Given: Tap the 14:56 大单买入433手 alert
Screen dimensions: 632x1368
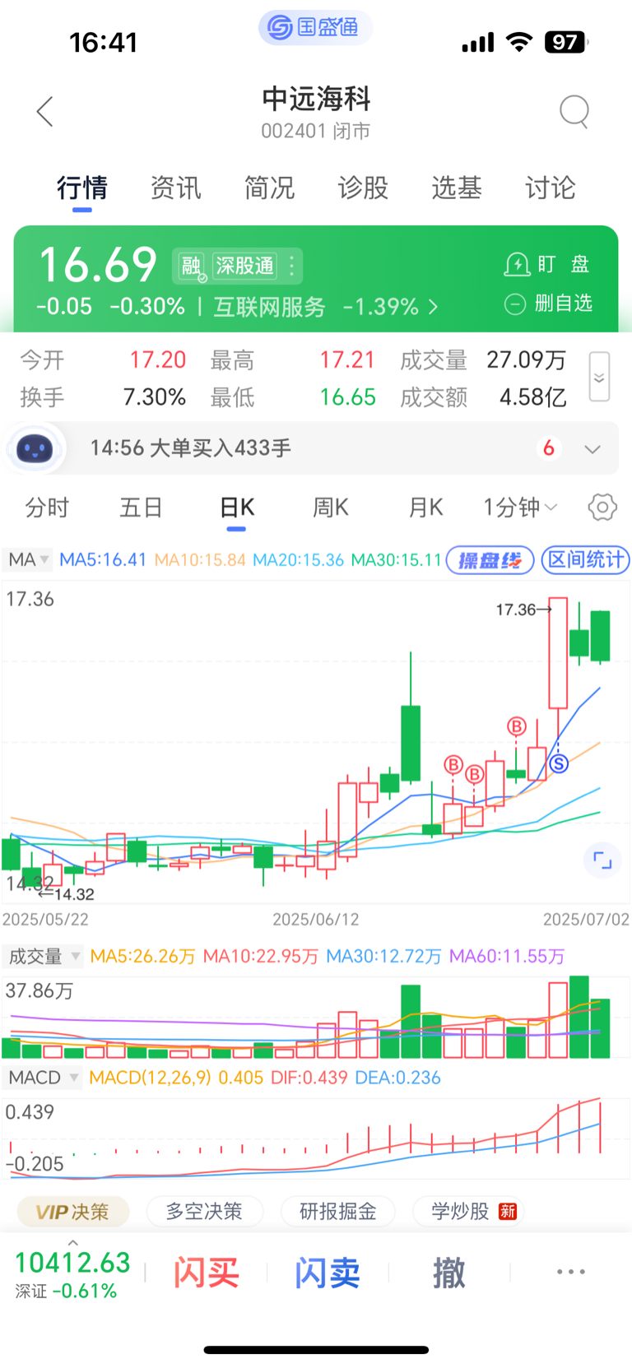Looking at the screenshot, I should (x=191, y=448).
